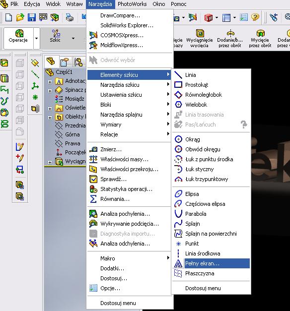This screenshot has height=311, width=290.
Task: Select Przednia plane in feature tree
Action: (71, 125)
